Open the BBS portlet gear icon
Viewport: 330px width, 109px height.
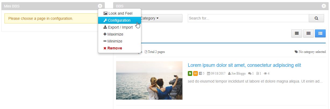point(324,6)
